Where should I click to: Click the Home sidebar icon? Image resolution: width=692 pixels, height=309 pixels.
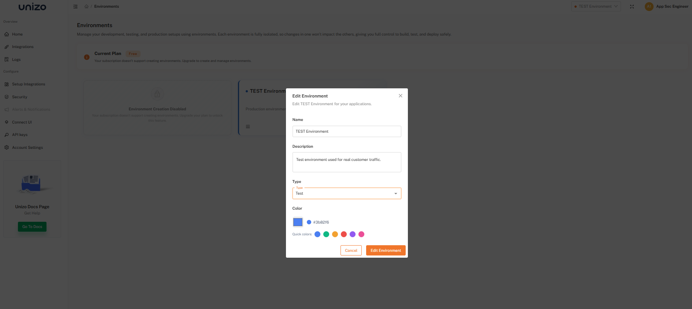7,34
